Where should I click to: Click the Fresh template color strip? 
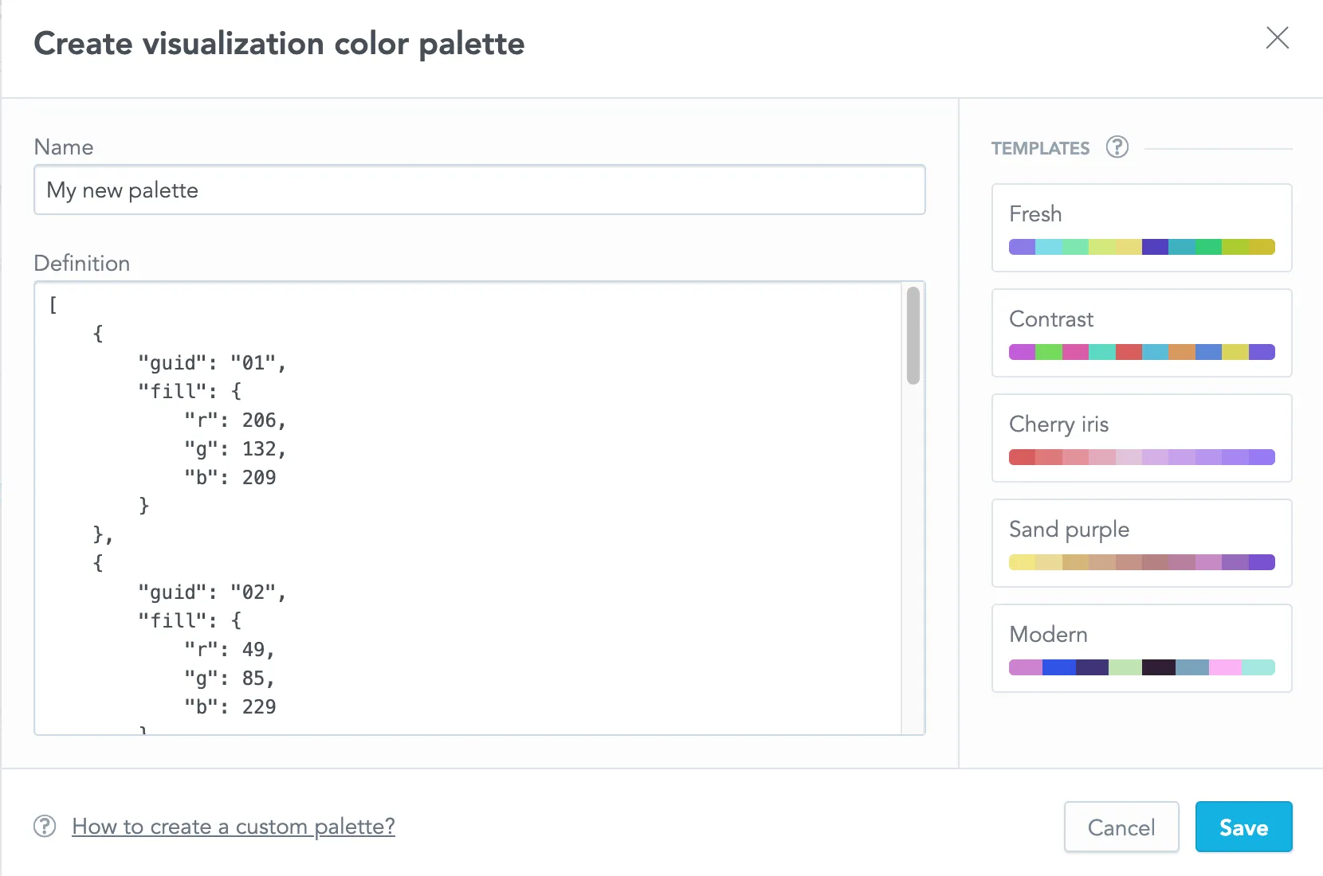click(x=1141, y=247)
